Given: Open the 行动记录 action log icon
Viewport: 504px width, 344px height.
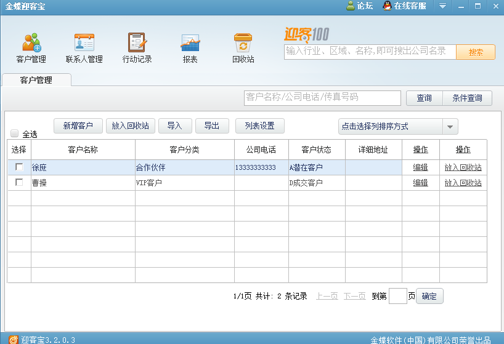Looking at the screenshot, I should point(137,47).
